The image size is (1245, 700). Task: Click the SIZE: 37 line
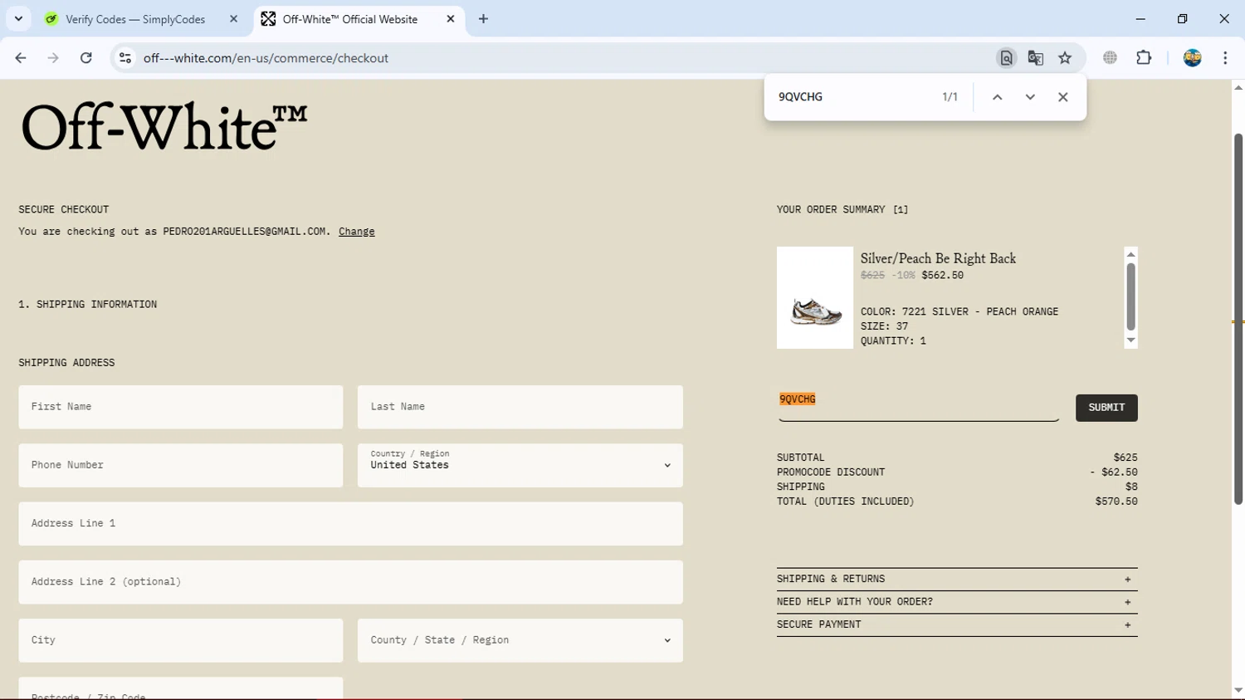pos(885,326)
